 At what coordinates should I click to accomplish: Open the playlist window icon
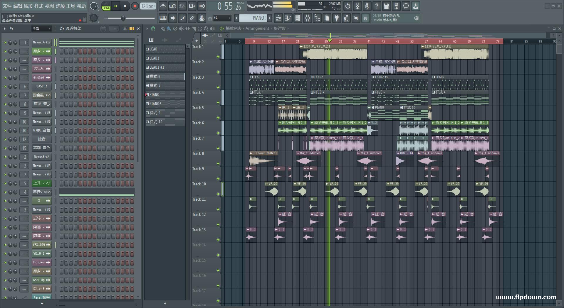tap(278, 18)
